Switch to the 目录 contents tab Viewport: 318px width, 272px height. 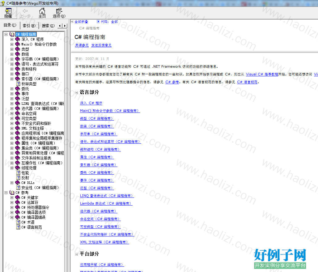(x=10, y=25)
